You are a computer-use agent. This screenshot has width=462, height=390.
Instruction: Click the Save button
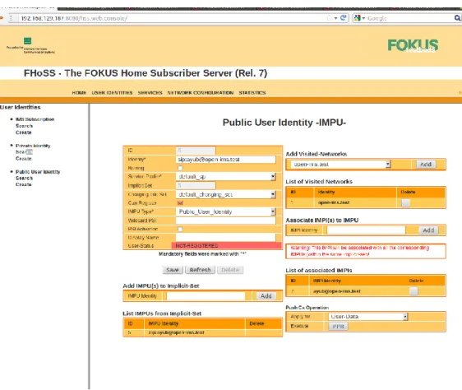pyautogui.click(x=173, y=270)
